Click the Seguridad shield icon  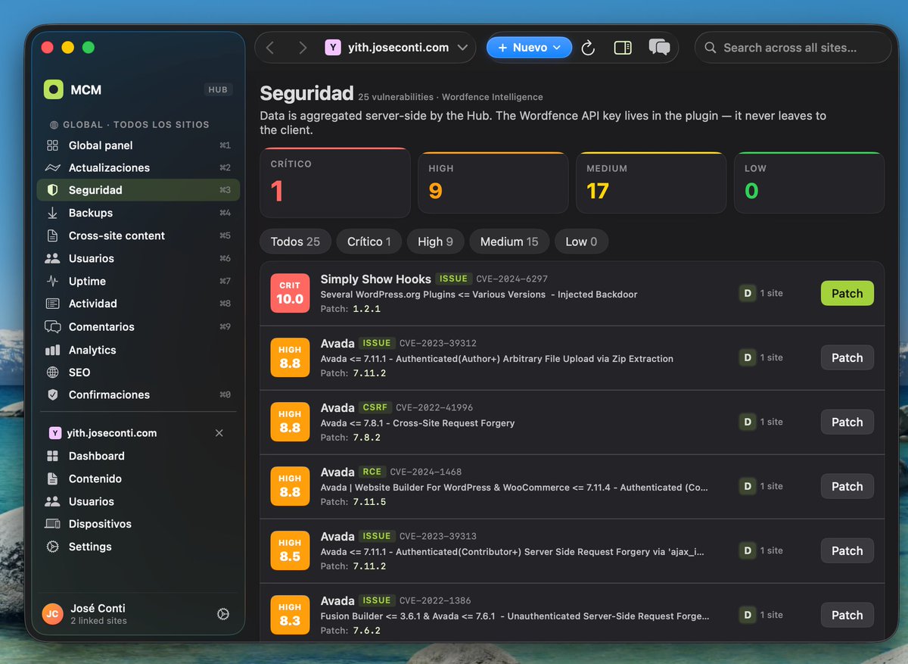[52, 190]
